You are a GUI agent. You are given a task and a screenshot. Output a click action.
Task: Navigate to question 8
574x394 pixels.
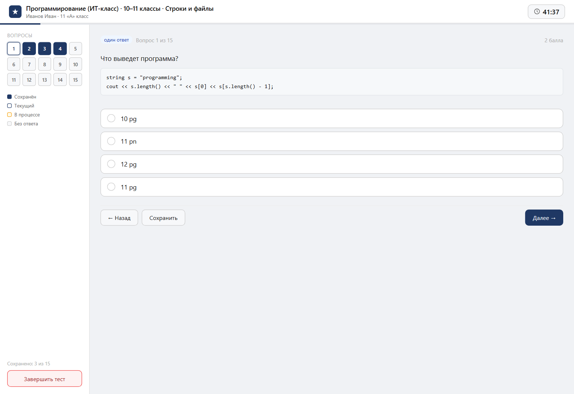(x=44, y=64)
